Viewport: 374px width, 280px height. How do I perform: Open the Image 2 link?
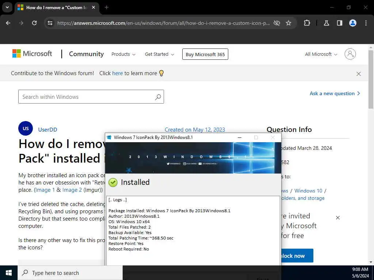[72, 190]
